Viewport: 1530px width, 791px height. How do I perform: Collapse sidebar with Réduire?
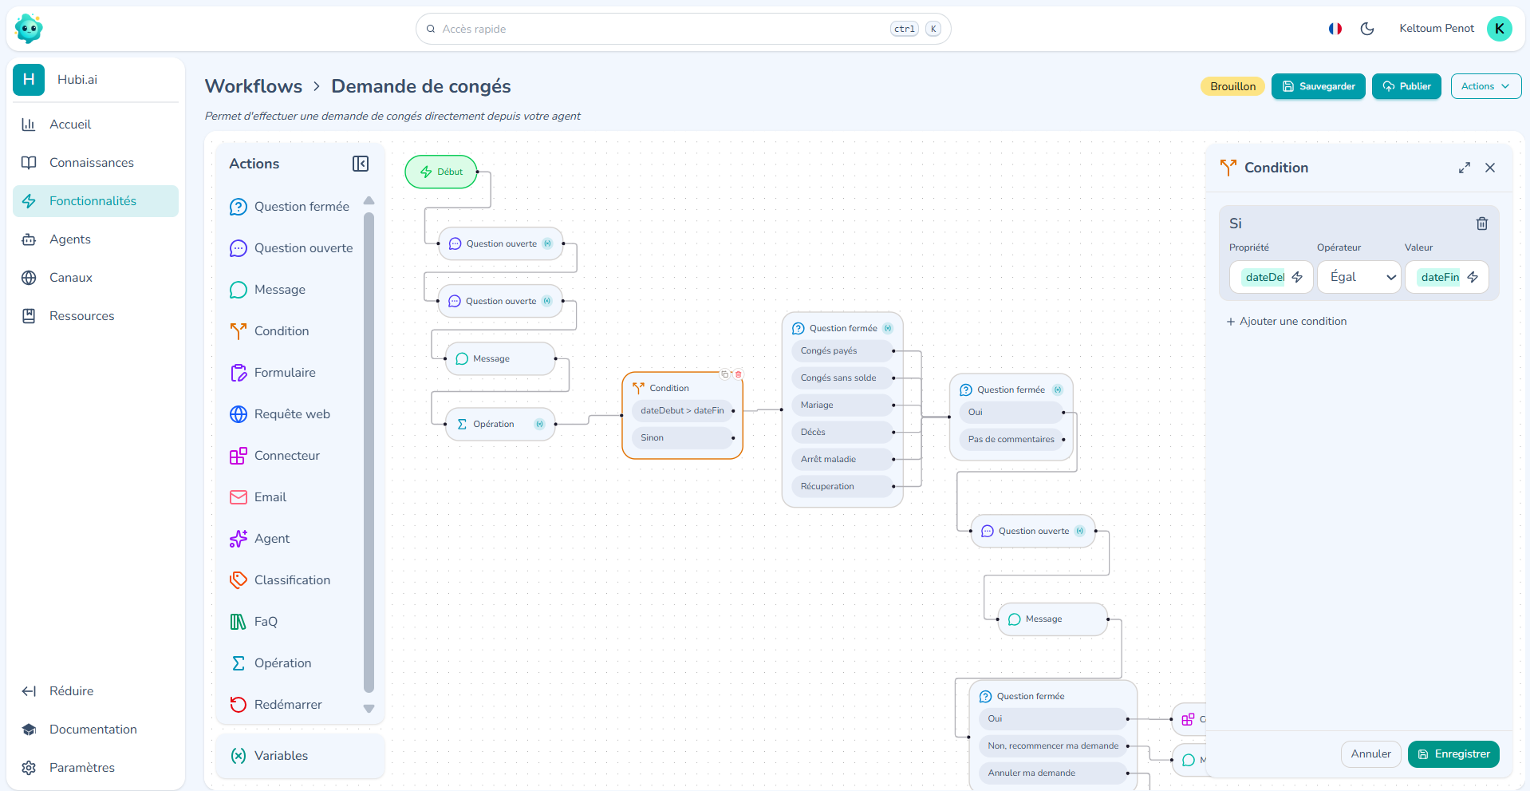coord(96,691)
